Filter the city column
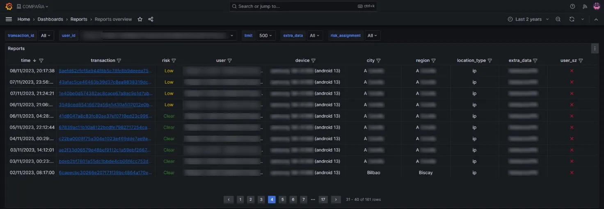Viewport: 604px width, 209px height. point(378,61)
